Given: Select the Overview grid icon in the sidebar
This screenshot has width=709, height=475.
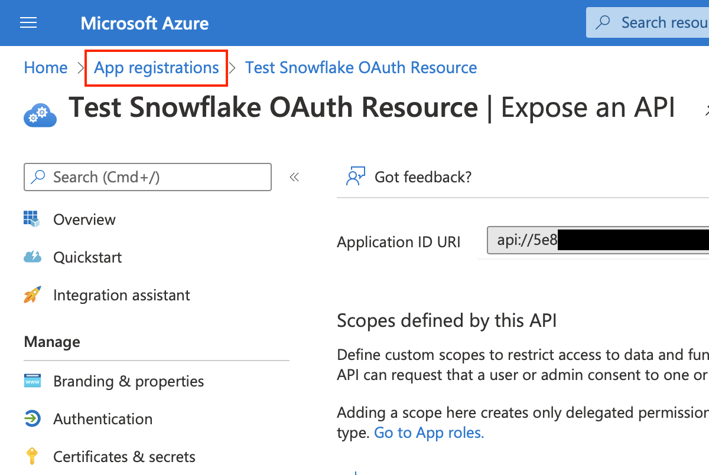Looking at the screenshot, I should click(x=31, y=219).
